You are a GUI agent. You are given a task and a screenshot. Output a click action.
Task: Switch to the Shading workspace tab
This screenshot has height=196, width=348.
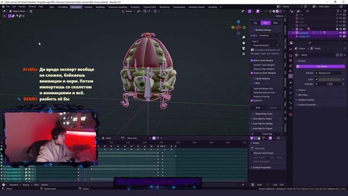tap(88, 7)
